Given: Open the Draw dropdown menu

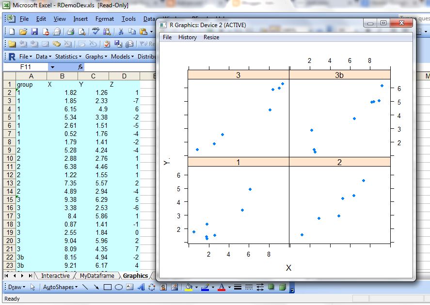Looking at the screenshot, I should point(16,287).
